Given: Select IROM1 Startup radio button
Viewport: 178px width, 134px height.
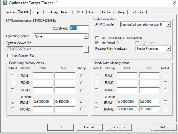Looking at the screenshot, I should coord(82,102).
